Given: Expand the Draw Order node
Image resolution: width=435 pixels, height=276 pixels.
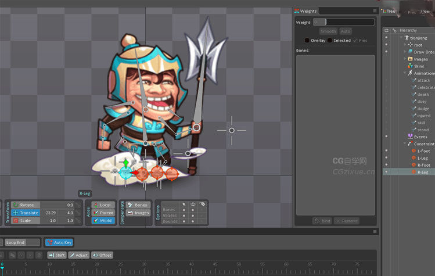Looking at the screenshot, I should coord(405,52).
